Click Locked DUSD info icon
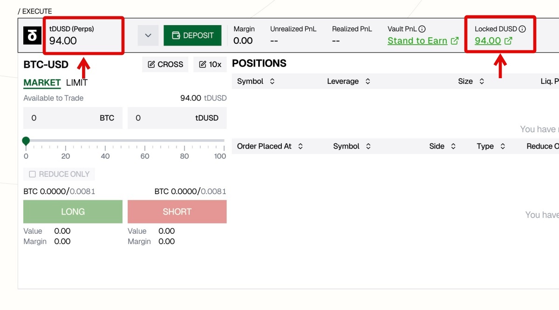 click(522, 29)
